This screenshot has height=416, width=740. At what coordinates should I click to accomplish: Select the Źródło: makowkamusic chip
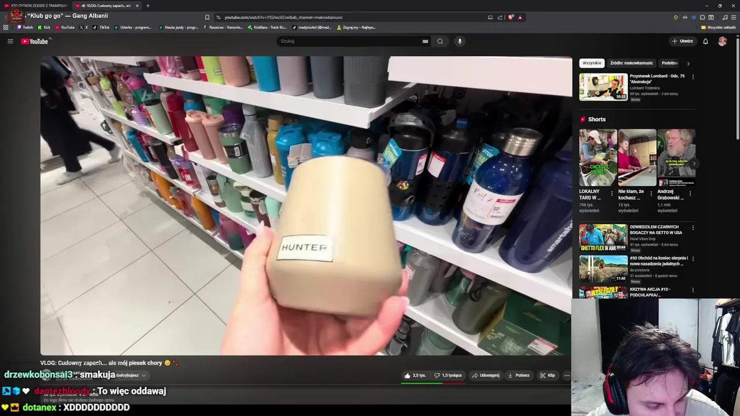click(631, 63)
